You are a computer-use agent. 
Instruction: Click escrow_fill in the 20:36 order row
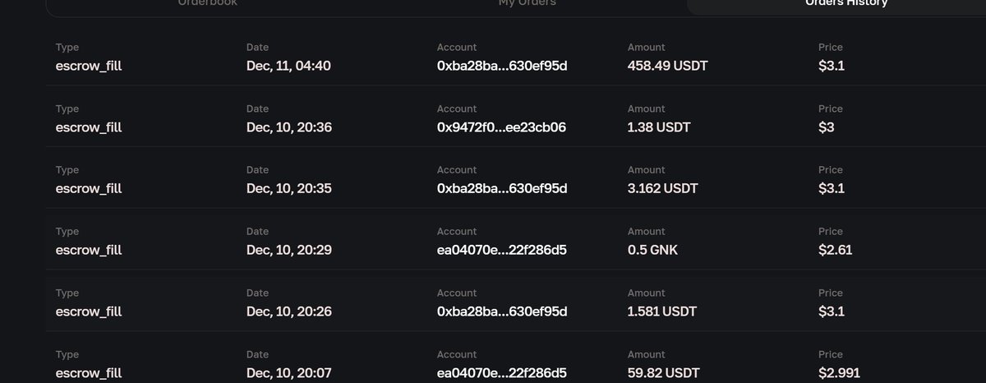pyautogui.click(x=89, y=127)
